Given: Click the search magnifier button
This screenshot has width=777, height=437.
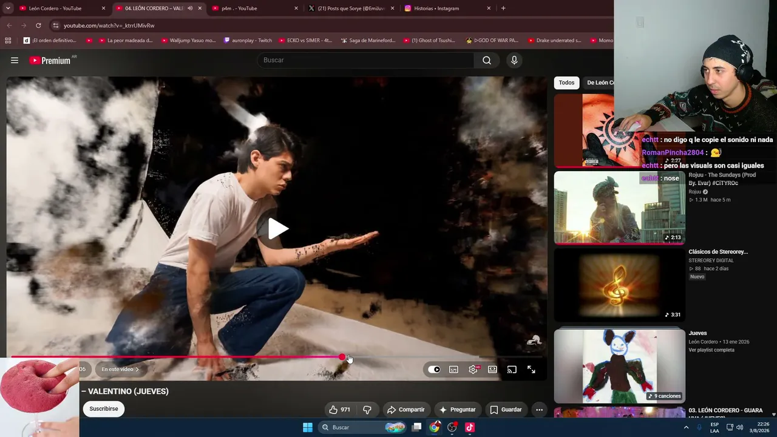Looking at the screenshot, I should pyautogui.click(x=487, y=60).
